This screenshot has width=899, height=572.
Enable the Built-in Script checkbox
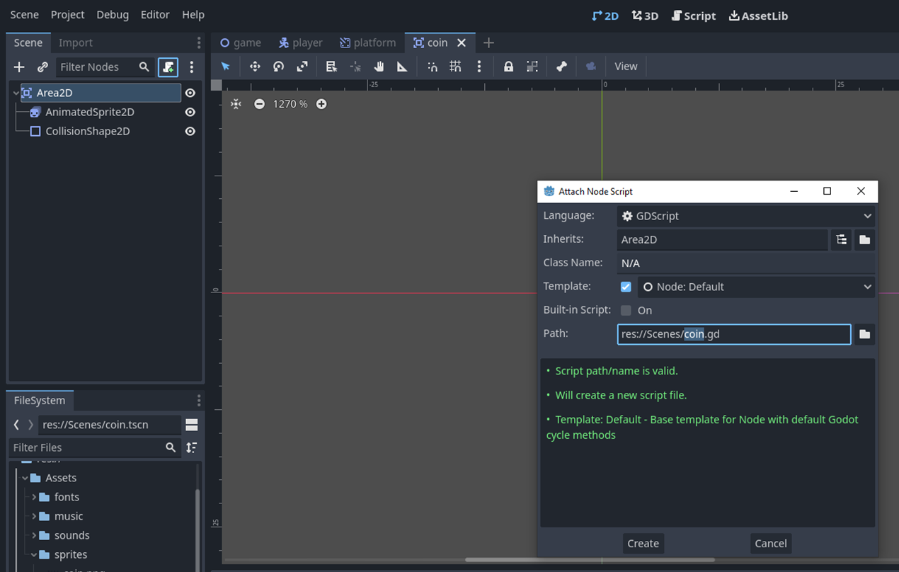click(x=626, y=310)
